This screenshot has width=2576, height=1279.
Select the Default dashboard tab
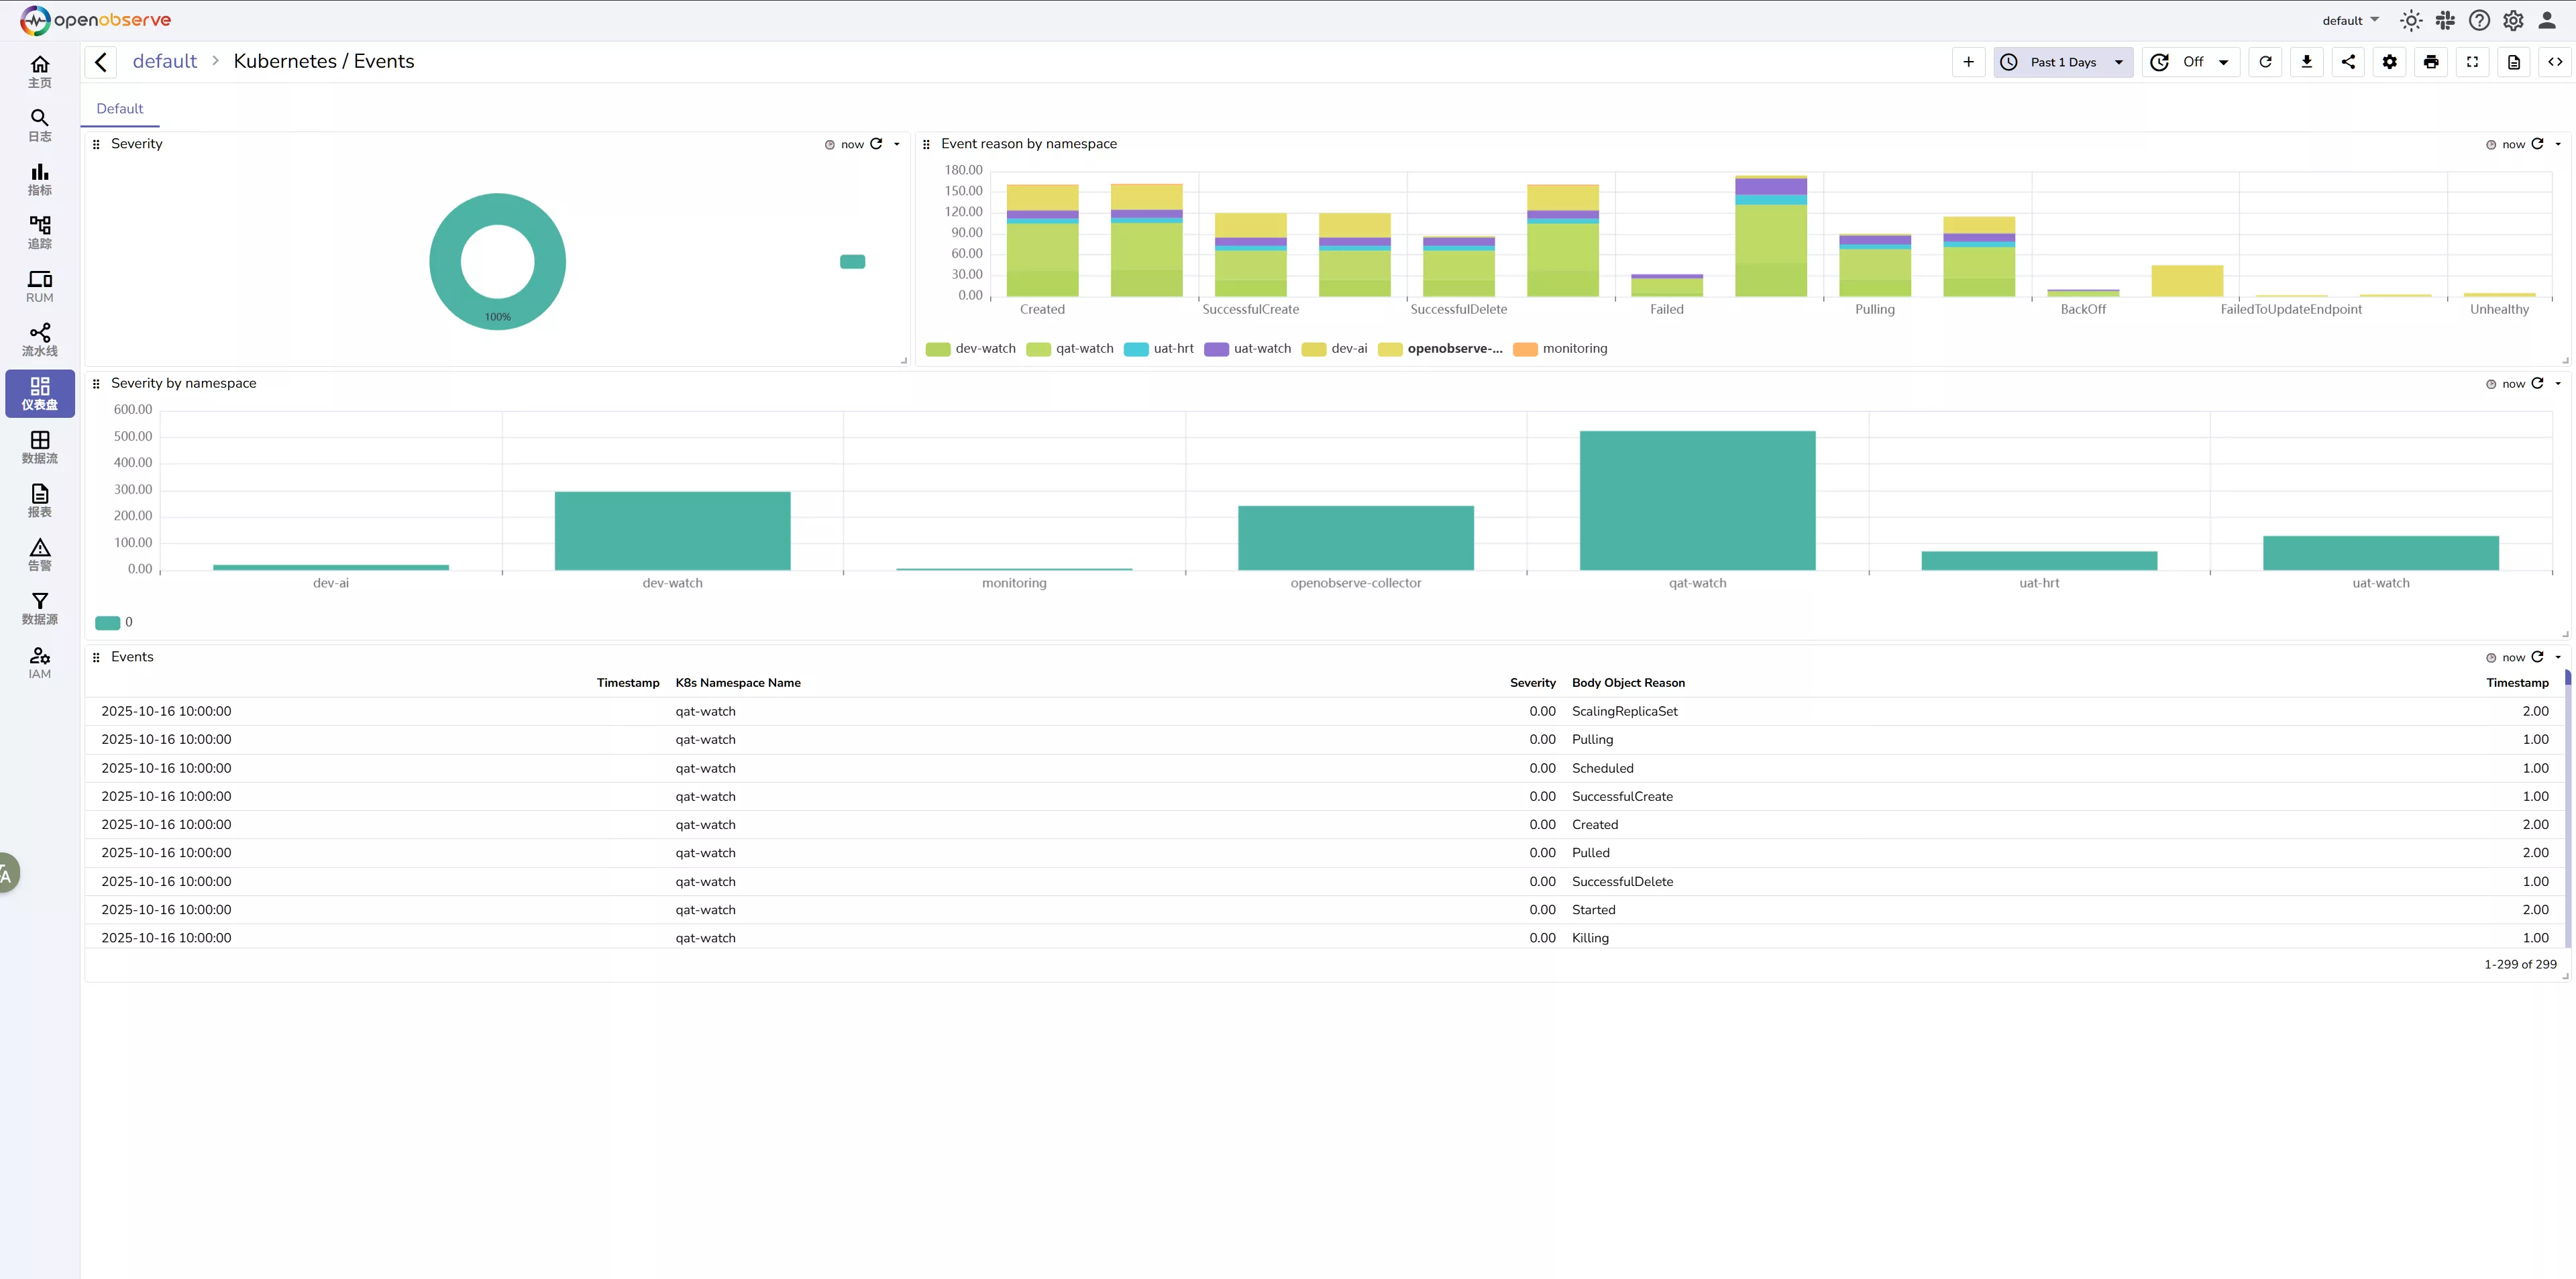(x=119, y=109)
